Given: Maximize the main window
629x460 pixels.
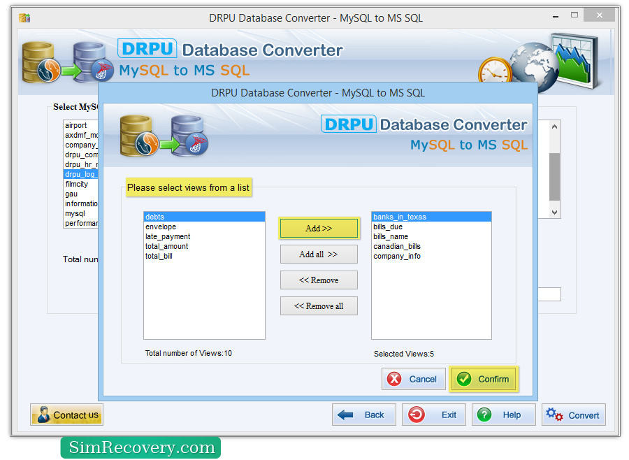Looking at the screenshot, I should pos(574,15).
